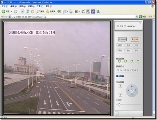Open the History clock icon
Viewport: 157px width, 120px height.
59,11
